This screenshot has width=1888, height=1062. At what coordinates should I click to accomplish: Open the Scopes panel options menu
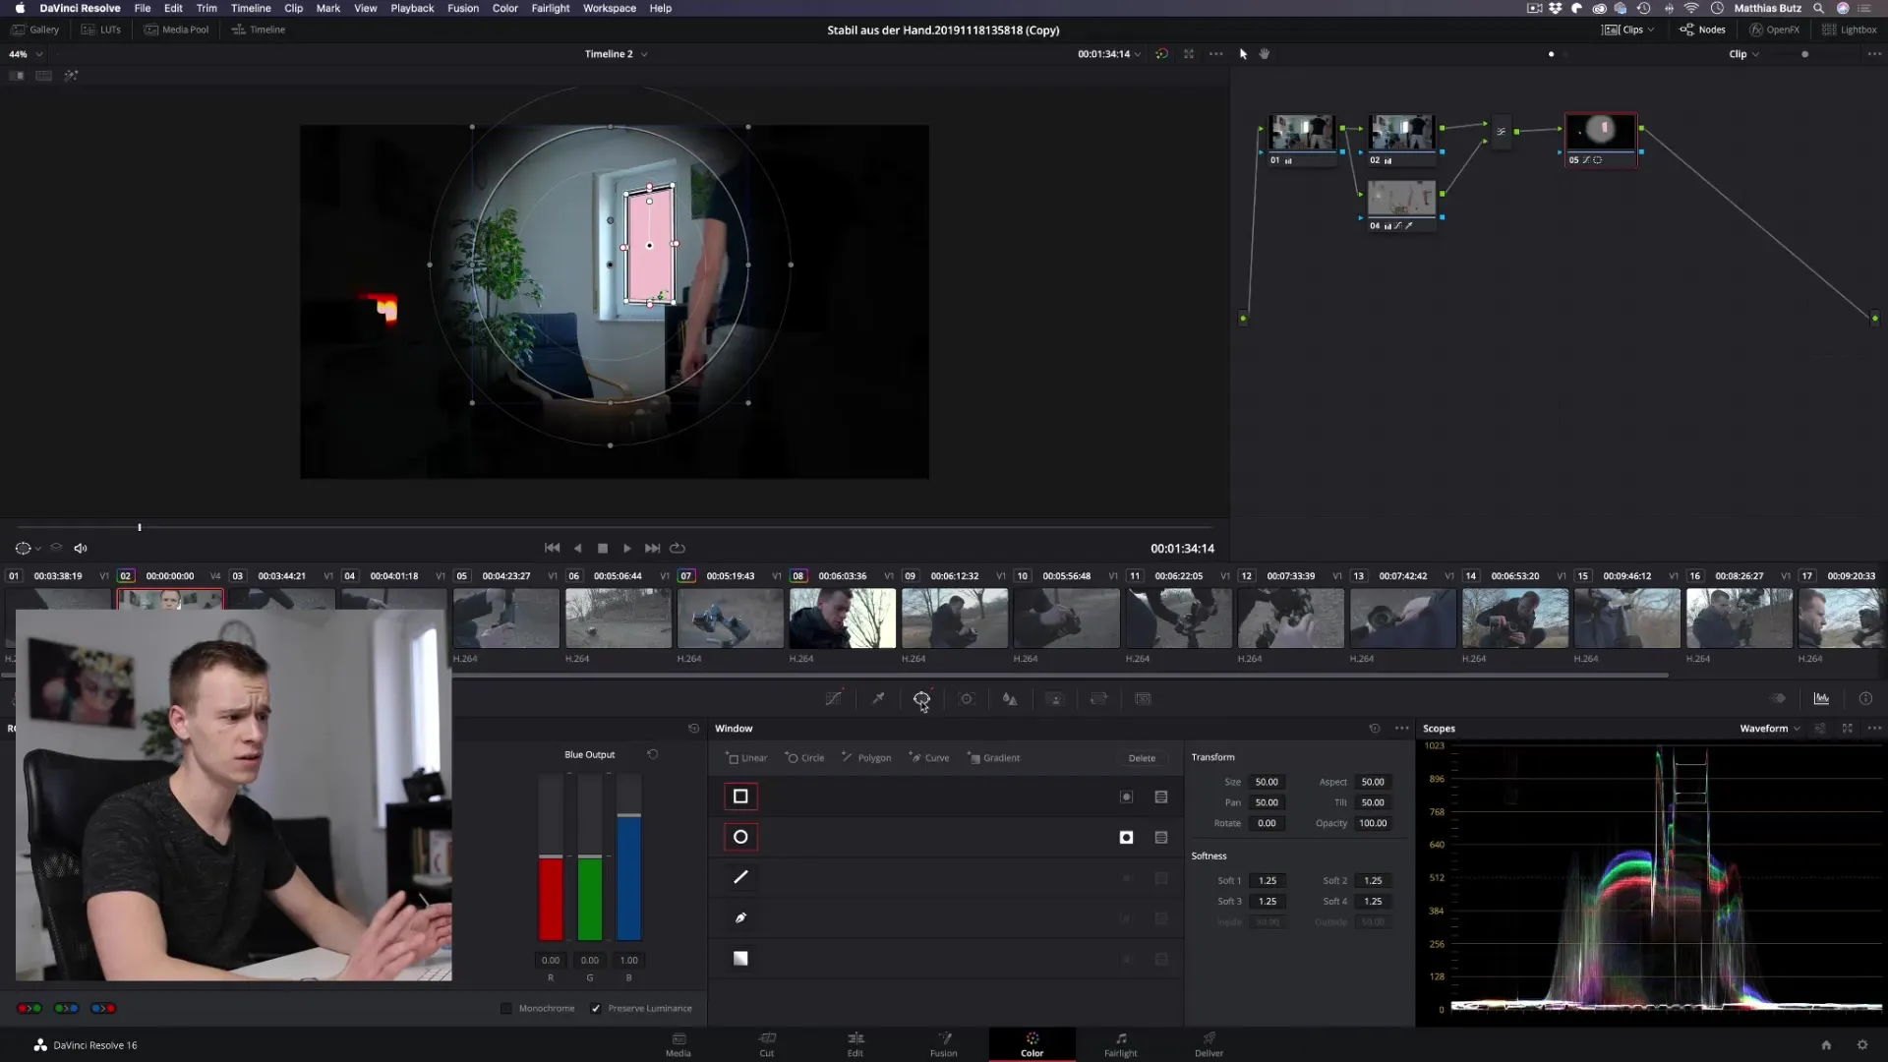click(1874, 729)
